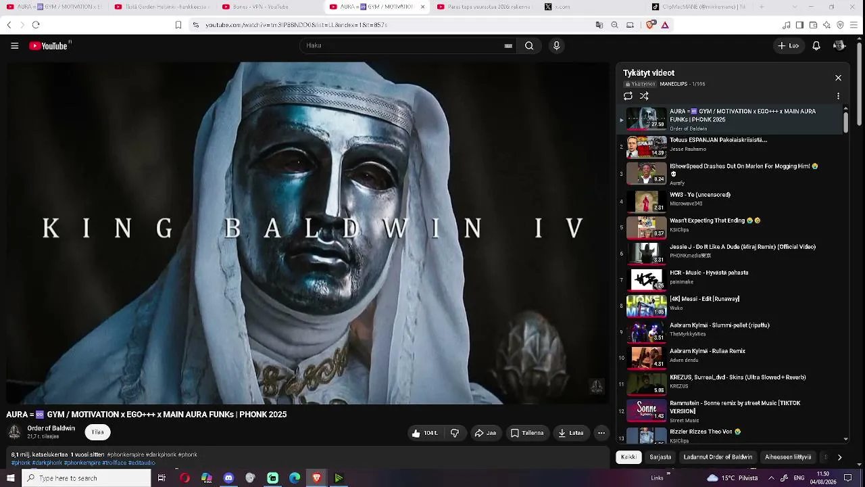This screenshot has width=865, height=487.
Task: Focus the YouTube Haku search field
Action: tap(402, 46)
